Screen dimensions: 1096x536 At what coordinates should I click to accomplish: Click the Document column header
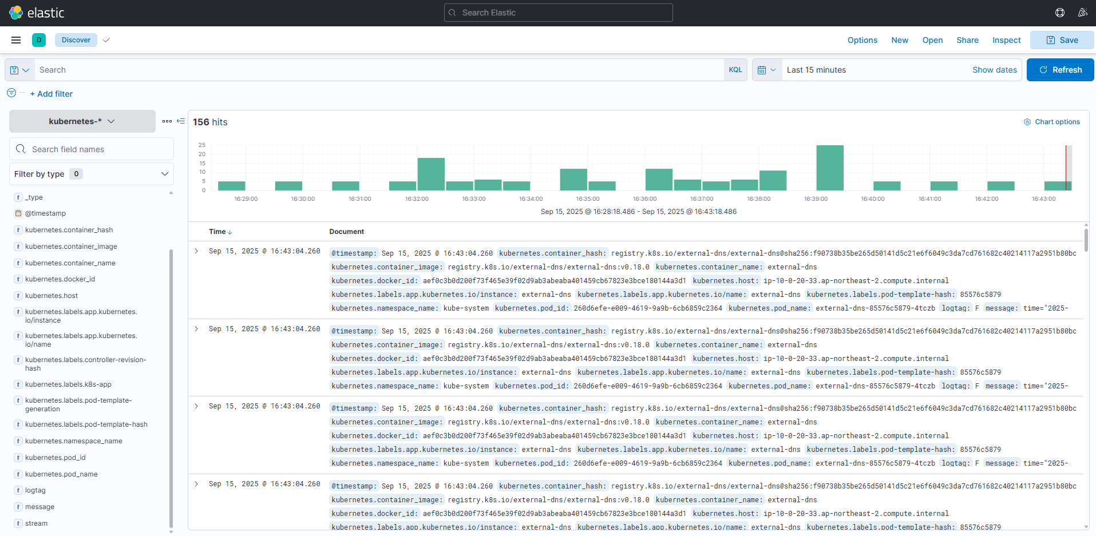[347, 232]
